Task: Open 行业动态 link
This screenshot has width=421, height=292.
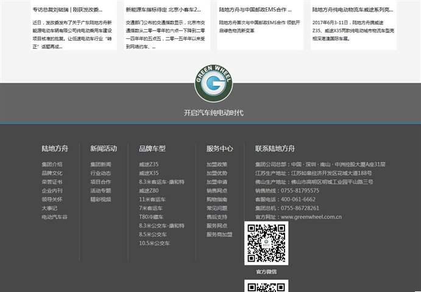Action: [101, 173]
